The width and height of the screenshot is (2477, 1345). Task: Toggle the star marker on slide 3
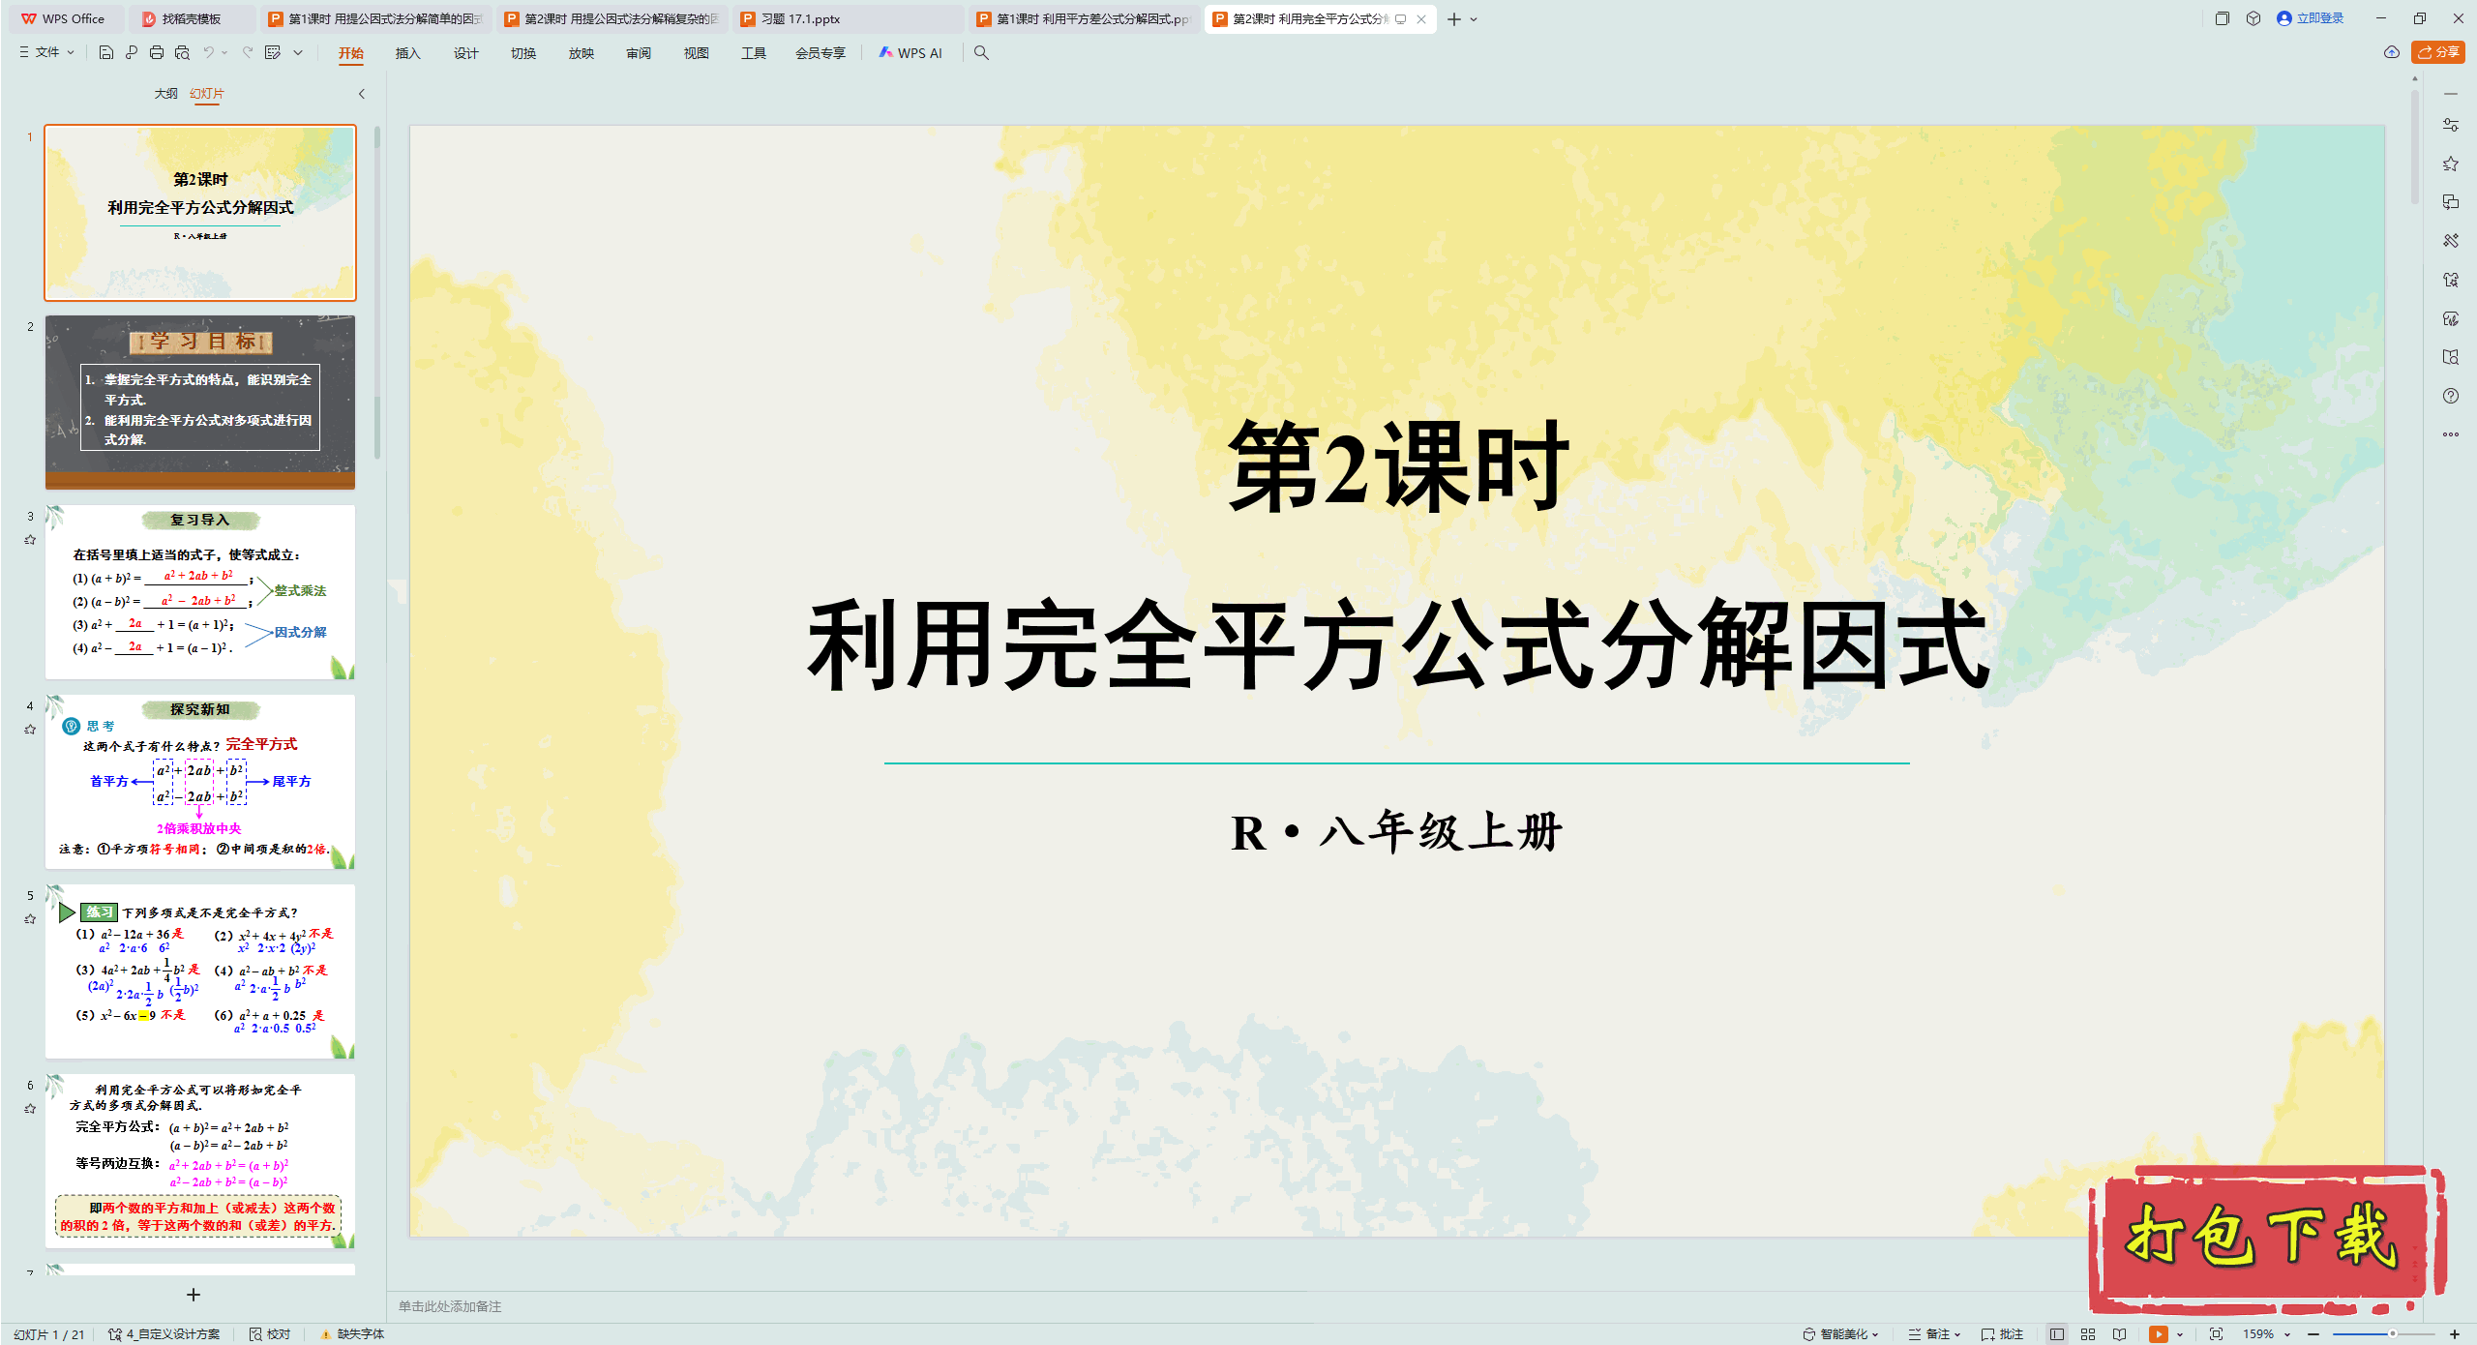click(30, 540)
